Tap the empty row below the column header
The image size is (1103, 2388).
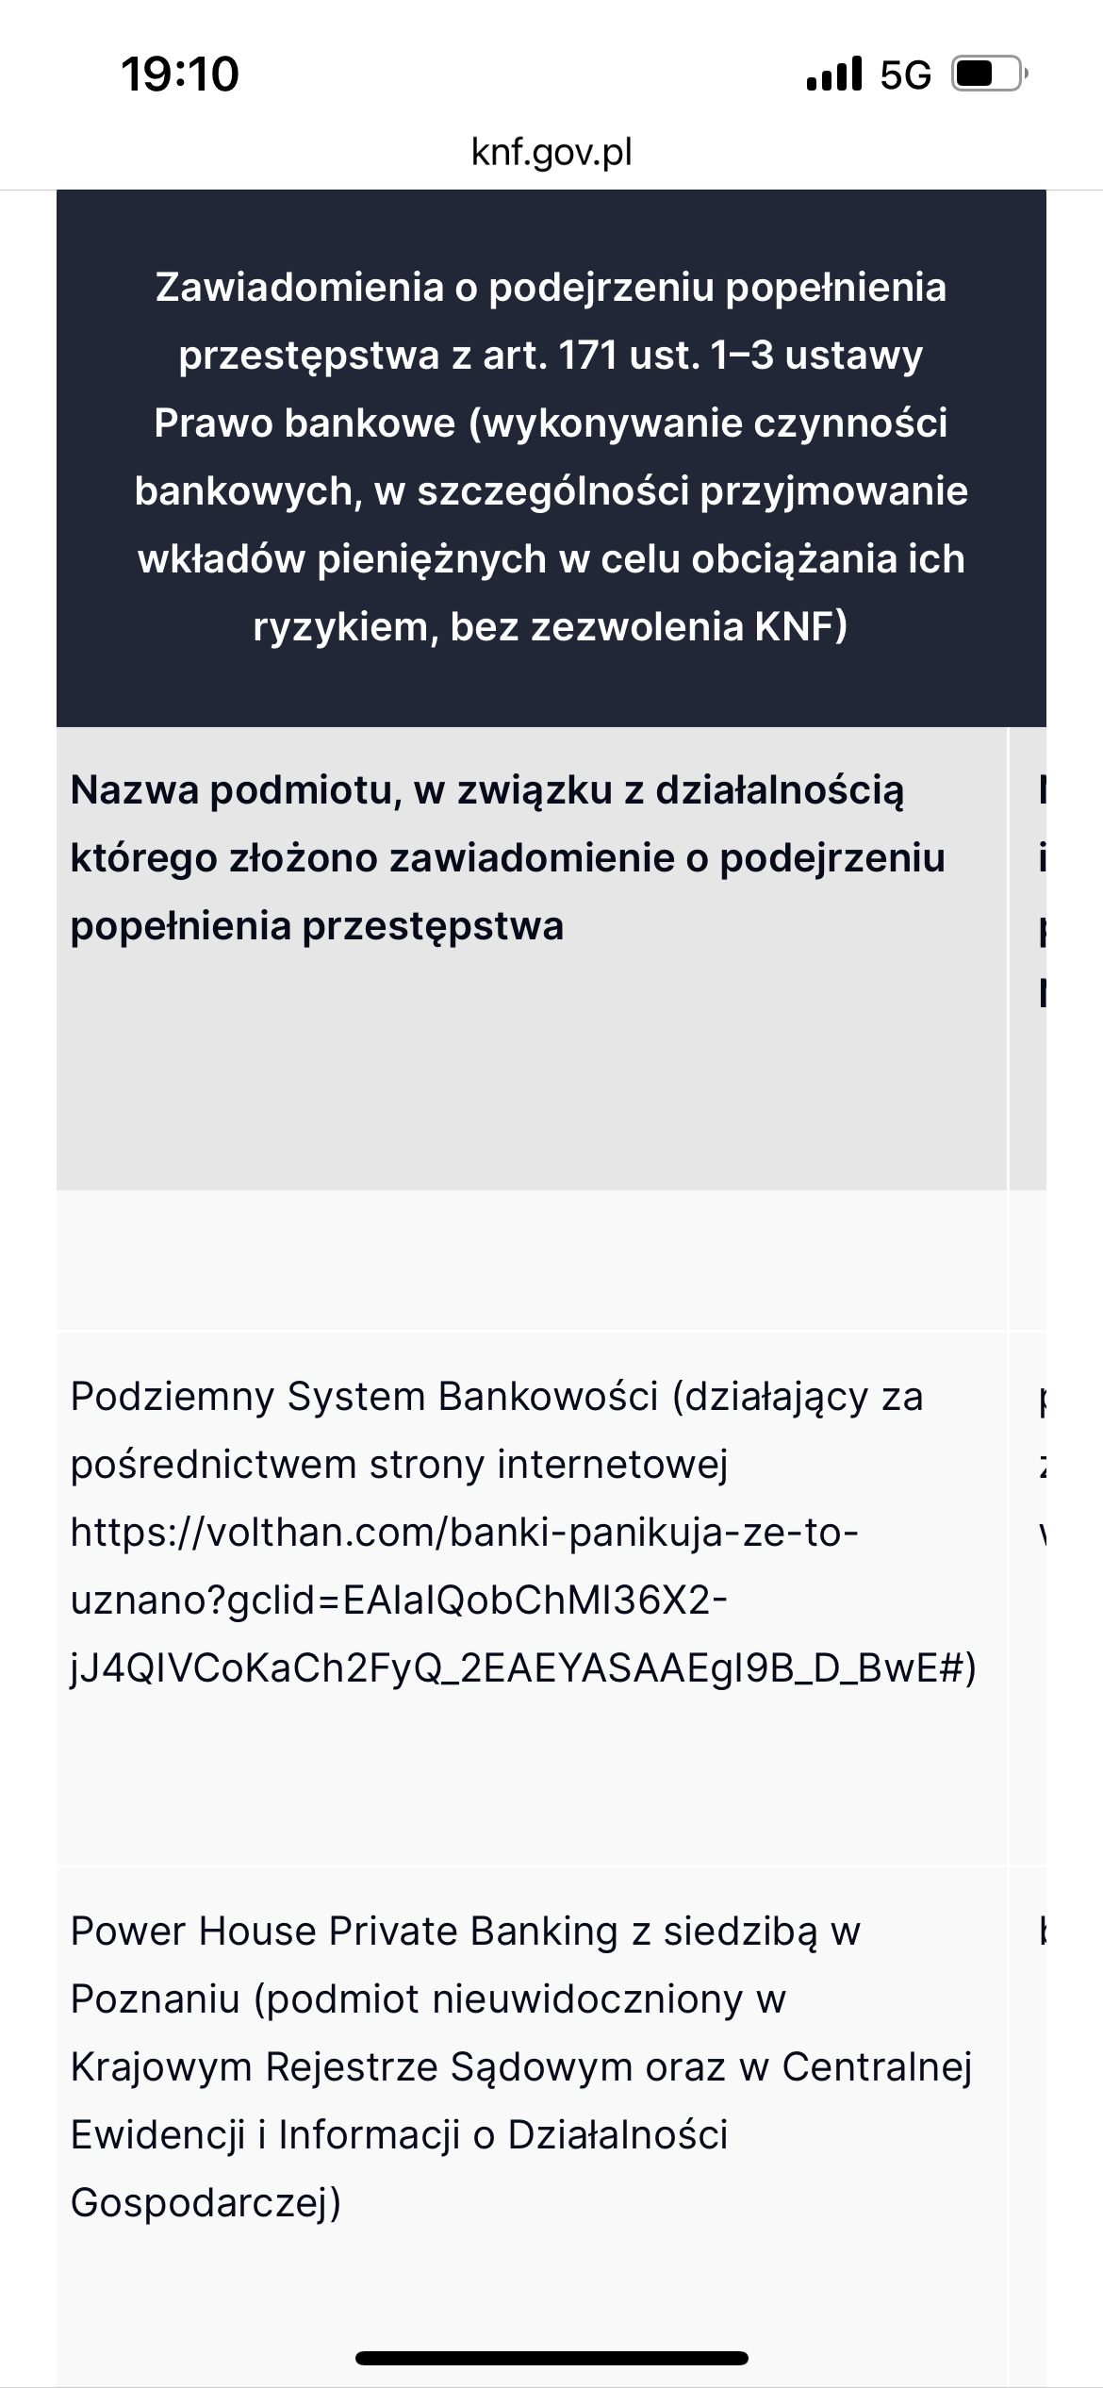(x=531, y=1260)
